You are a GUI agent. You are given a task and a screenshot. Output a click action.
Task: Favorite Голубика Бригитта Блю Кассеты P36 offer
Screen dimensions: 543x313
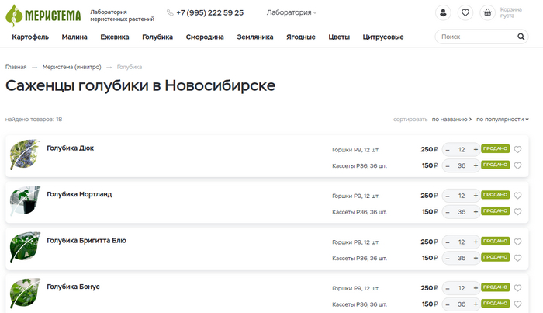coord(517,257)
